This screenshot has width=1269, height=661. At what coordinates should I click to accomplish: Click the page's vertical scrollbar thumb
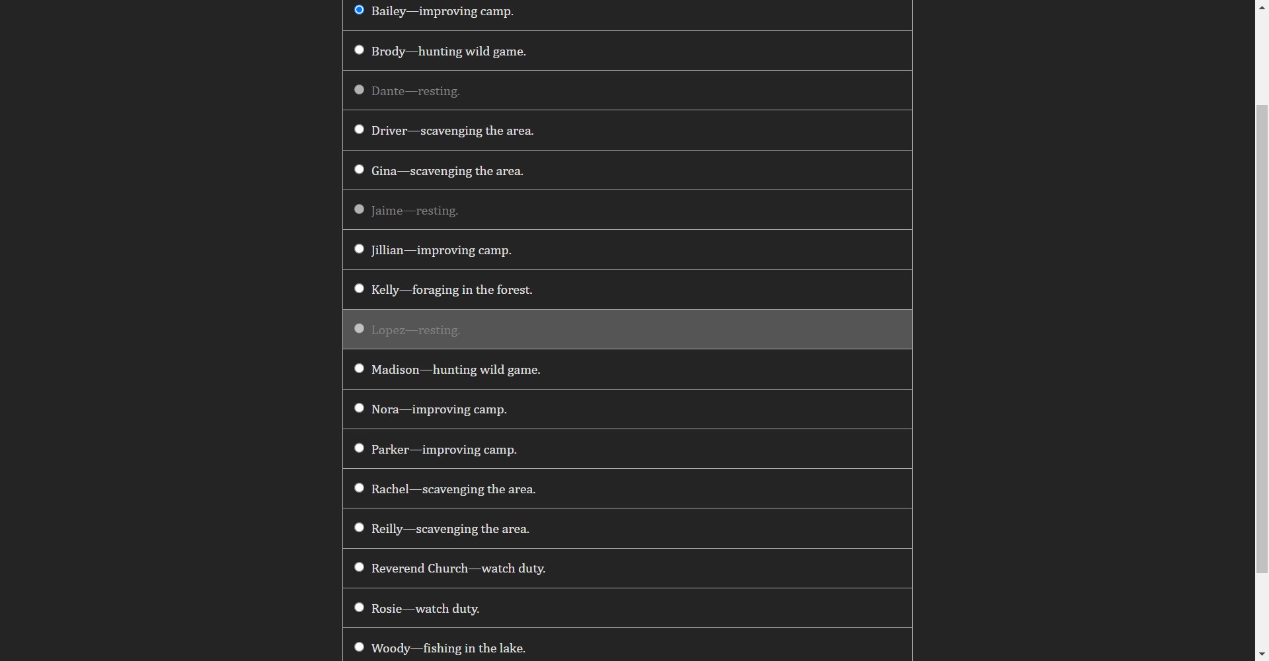click(1262, 338)
